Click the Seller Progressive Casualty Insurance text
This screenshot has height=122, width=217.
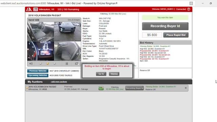pyautogui.click(x=114, y=60)
